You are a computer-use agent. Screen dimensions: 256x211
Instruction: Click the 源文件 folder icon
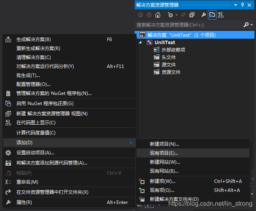point(157,64)
